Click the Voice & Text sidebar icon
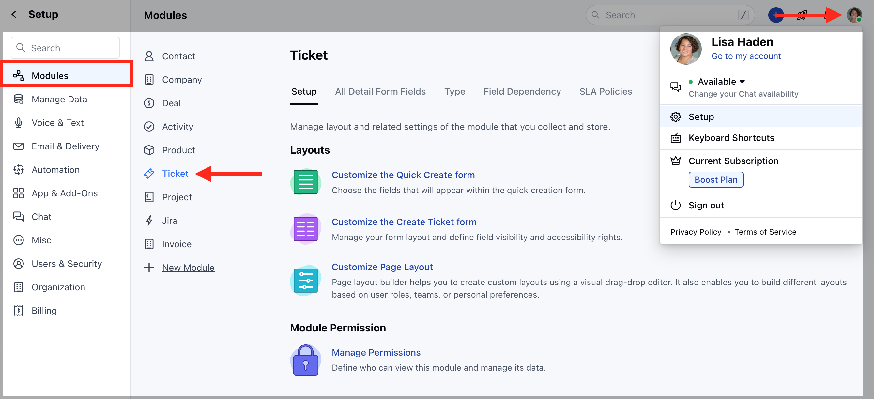Screen dimensions: 874x399 click(x=18, y=122)
